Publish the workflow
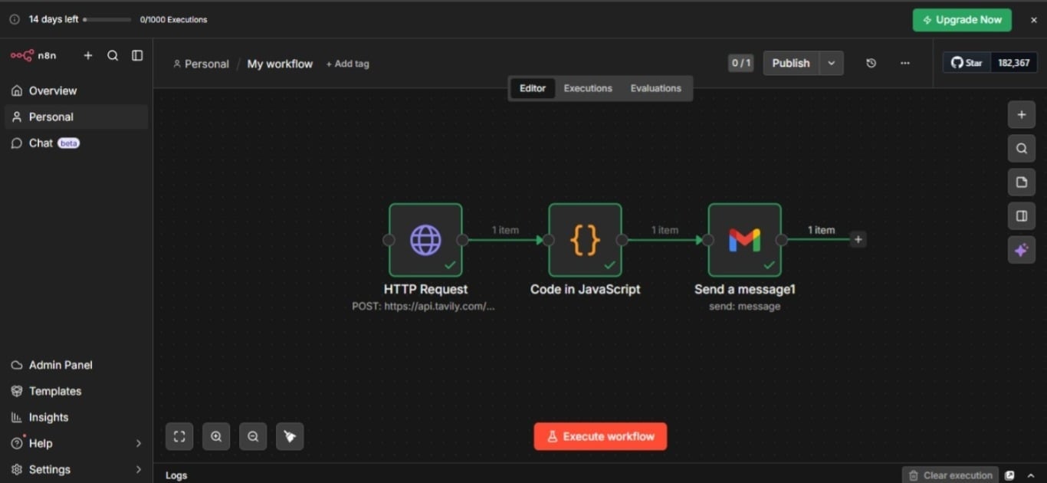Viewport: 1047px width, 483px height. 791,63
